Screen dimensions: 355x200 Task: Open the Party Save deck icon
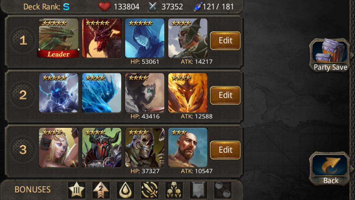pyautogui.click(x=330, y=55)
